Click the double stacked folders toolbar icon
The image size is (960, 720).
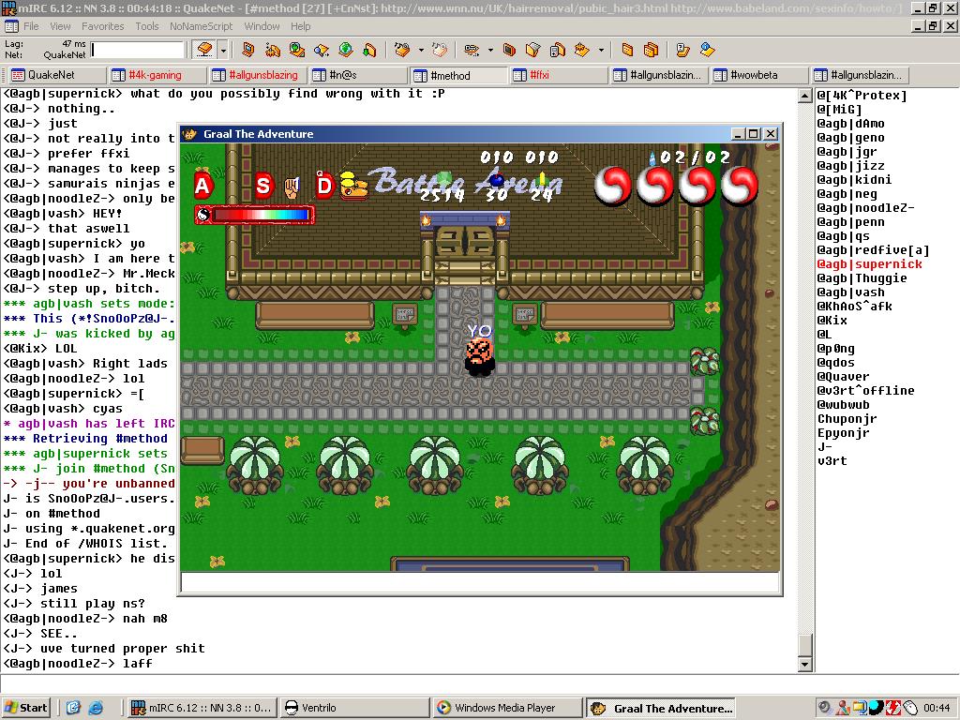651,50
